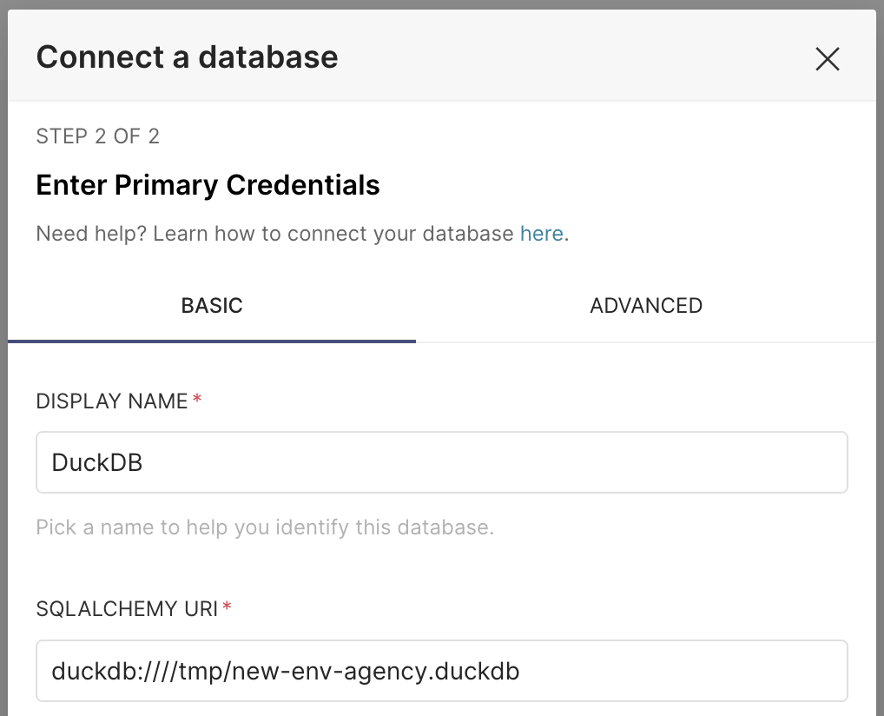Click the red asterisk beside DISPLAY NAME
The image size is (884, 716).
tap(197, 401)
